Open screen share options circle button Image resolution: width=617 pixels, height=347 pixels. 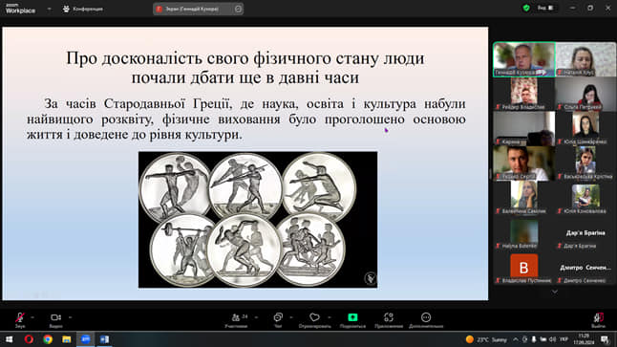click(238, 9)
